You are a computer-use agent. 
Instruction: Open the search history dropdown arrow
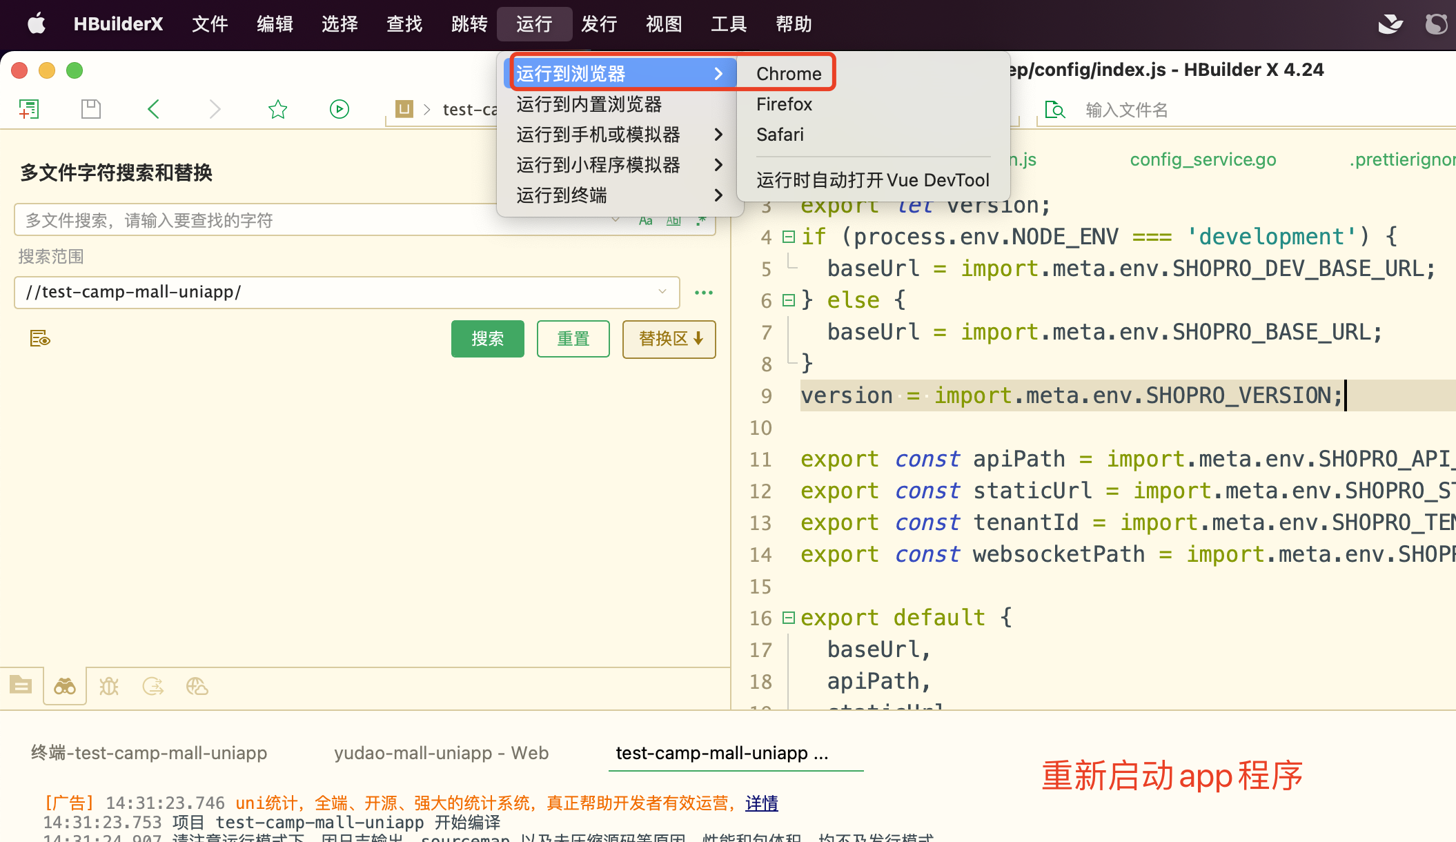[615, 220]
